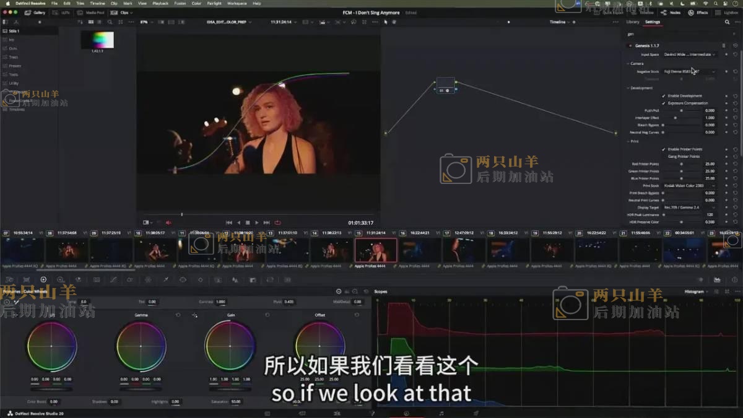Open the Playback menu
The image size is (743, 418).
coord(160,3)
